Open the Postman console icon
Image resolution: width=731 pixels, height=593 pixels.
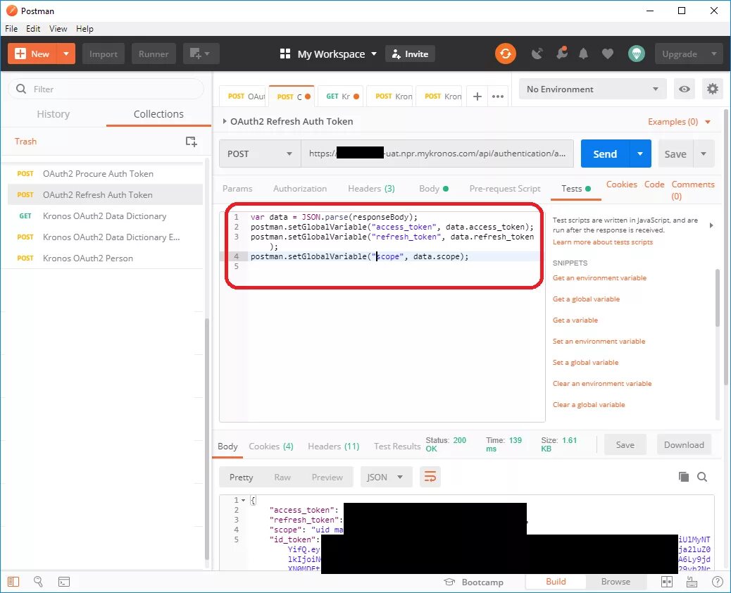[64, 582]
